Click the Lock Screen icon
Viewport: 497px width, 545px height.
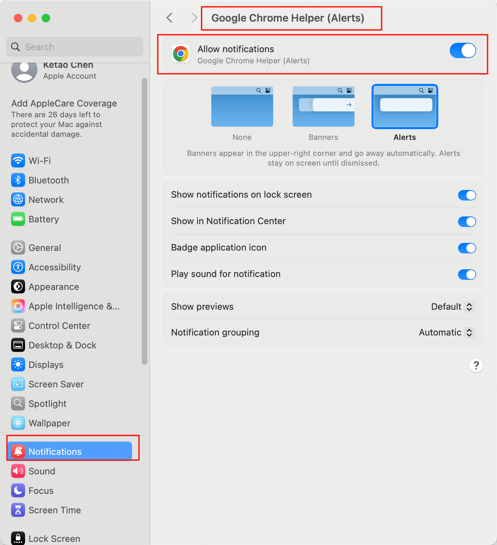pos(18,538)
